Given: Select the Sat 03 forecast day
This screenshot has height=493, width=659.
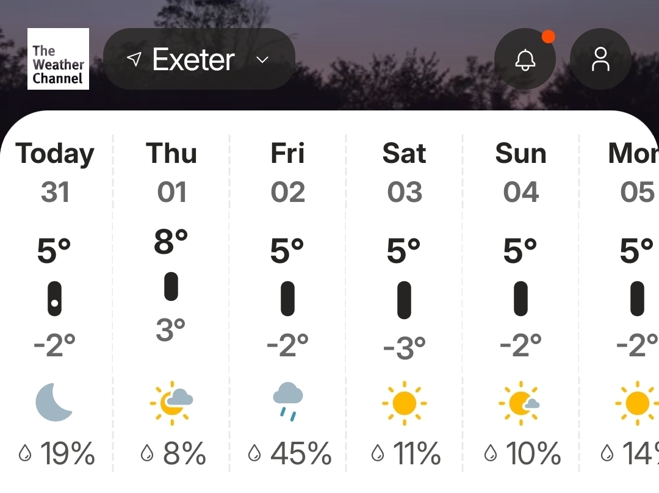Looking at the screenshot, I should click(404, 173).
